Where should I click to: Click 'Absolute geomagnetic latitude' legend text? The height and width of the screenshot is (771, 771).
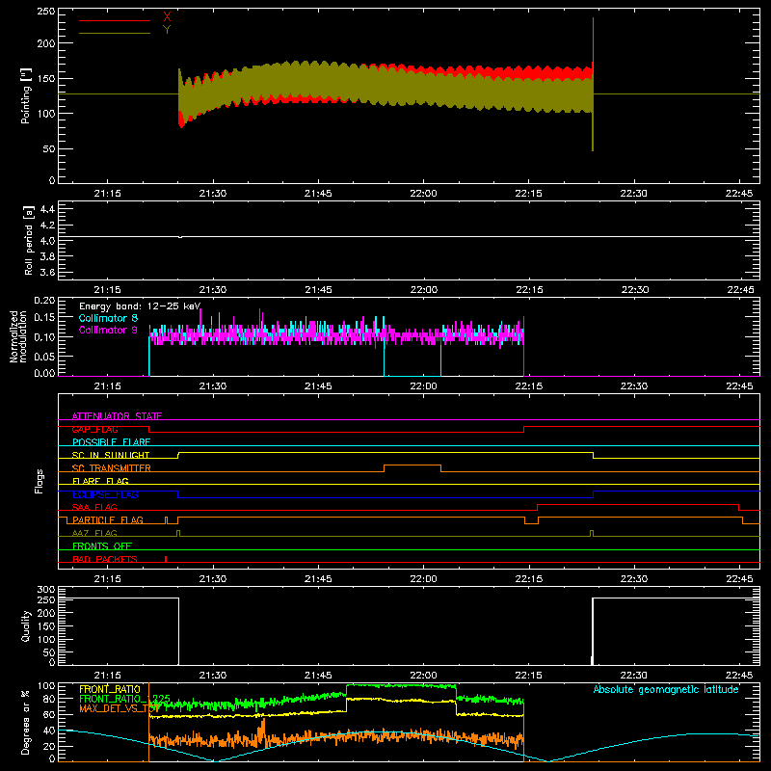666,689
